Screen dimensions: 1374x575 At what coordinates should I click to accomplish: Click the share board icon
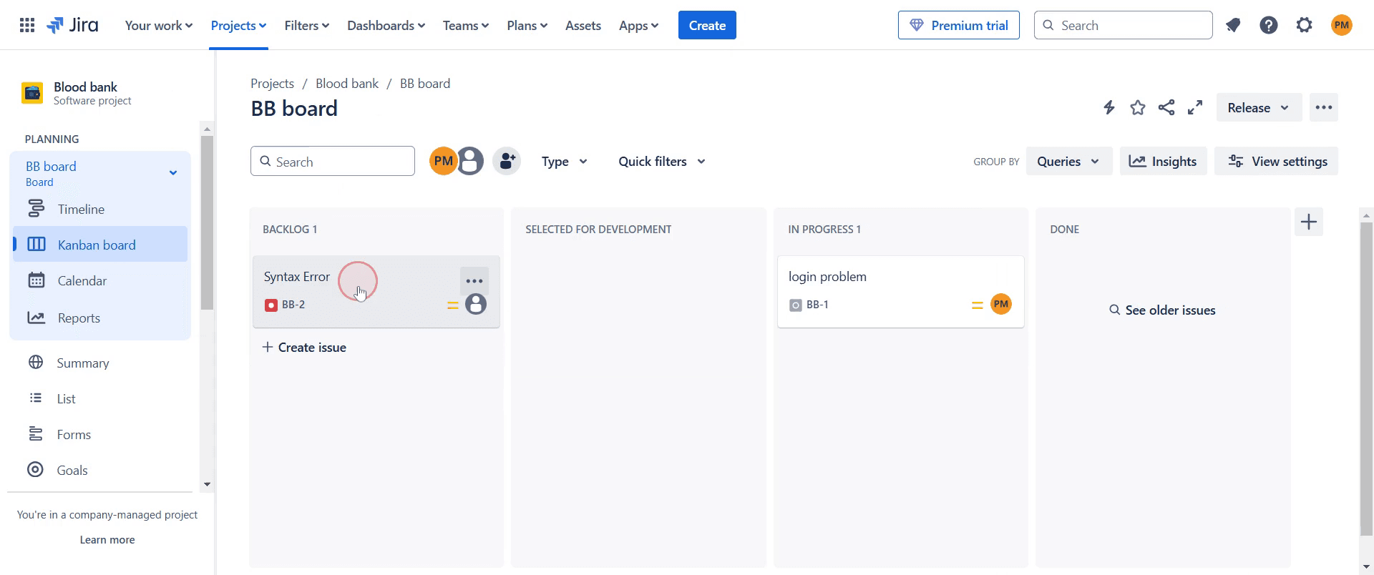(1166, 108)
